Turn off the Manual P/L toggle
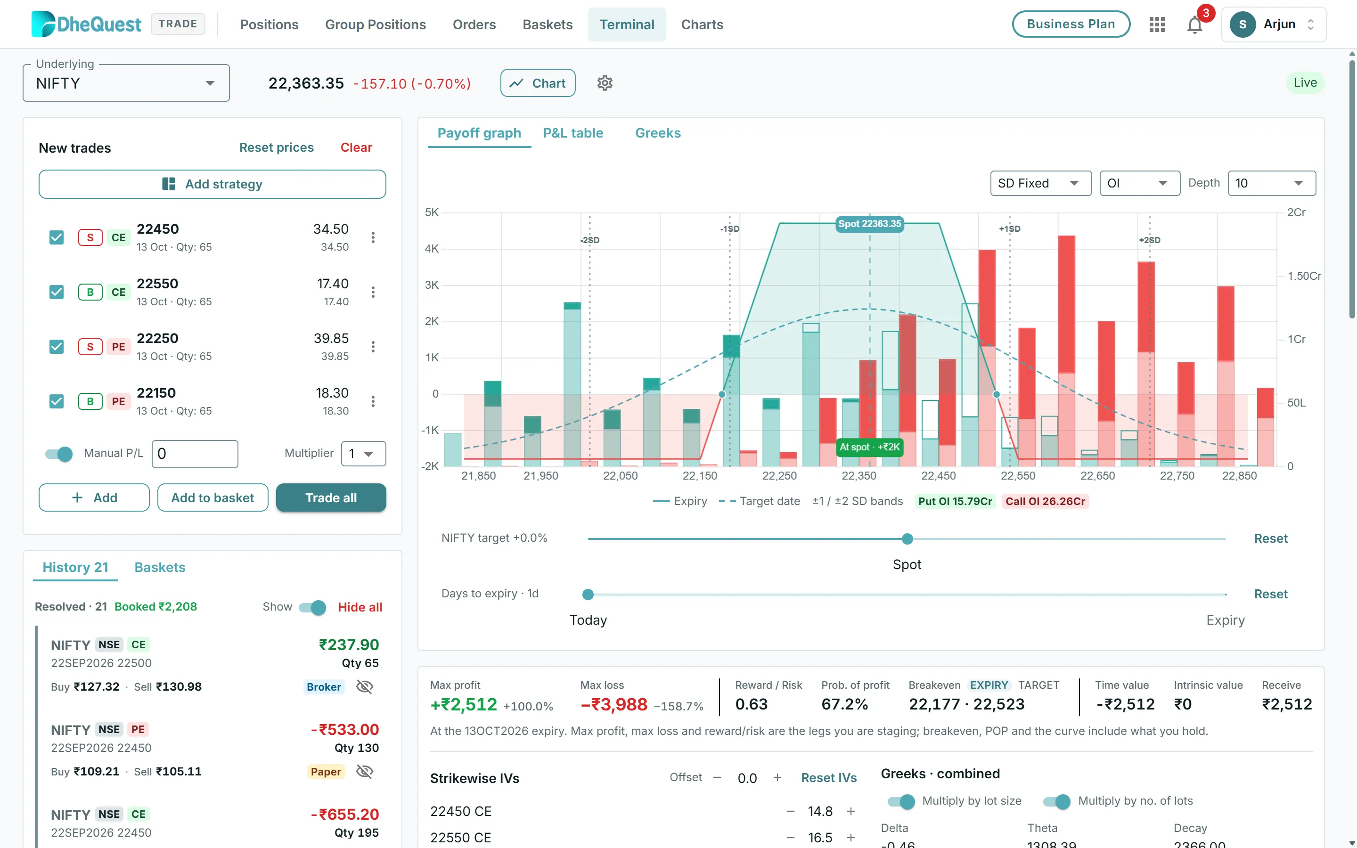This screenshot has width=1357, height=848. click(x=59, y=453)
